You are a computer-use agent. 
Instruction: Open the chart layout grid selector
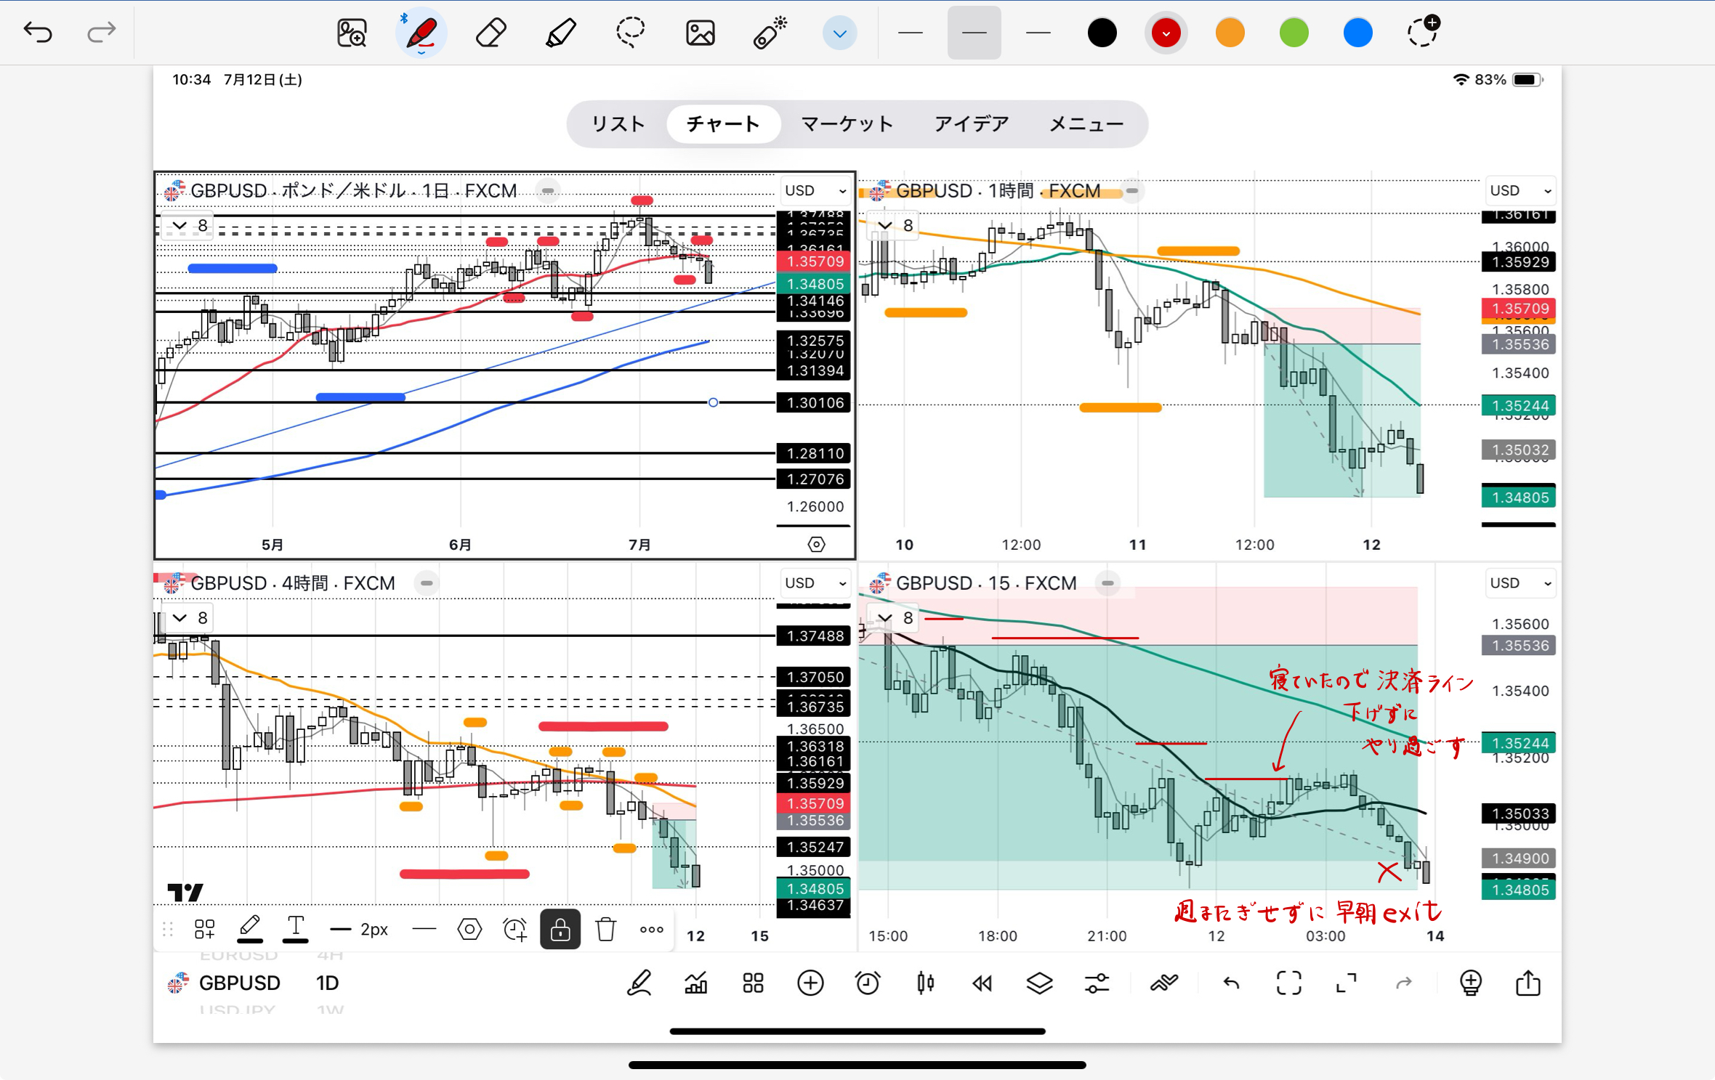tap(754, 983)
